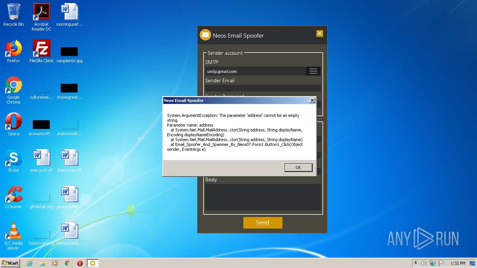The width and height of the screenshot is (477, 268).
Task: Open the Windows Start menu
Action: (x=10, y=263)
